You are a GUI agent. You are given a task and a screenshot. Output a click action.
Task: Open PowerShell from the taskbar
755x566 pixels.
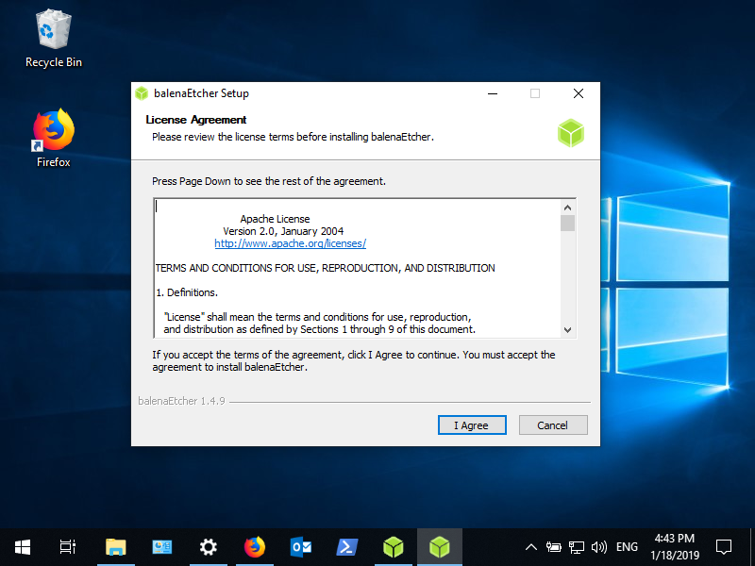tap(347, 547)
